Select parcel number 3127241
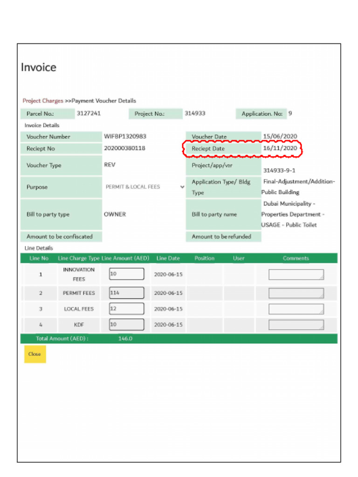358x477 pixels. [x=89, y=113]
